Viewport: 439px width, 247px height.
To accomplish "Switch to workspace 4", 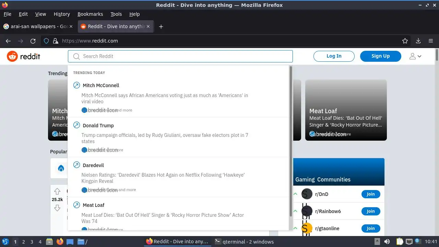I will (40, 242).
